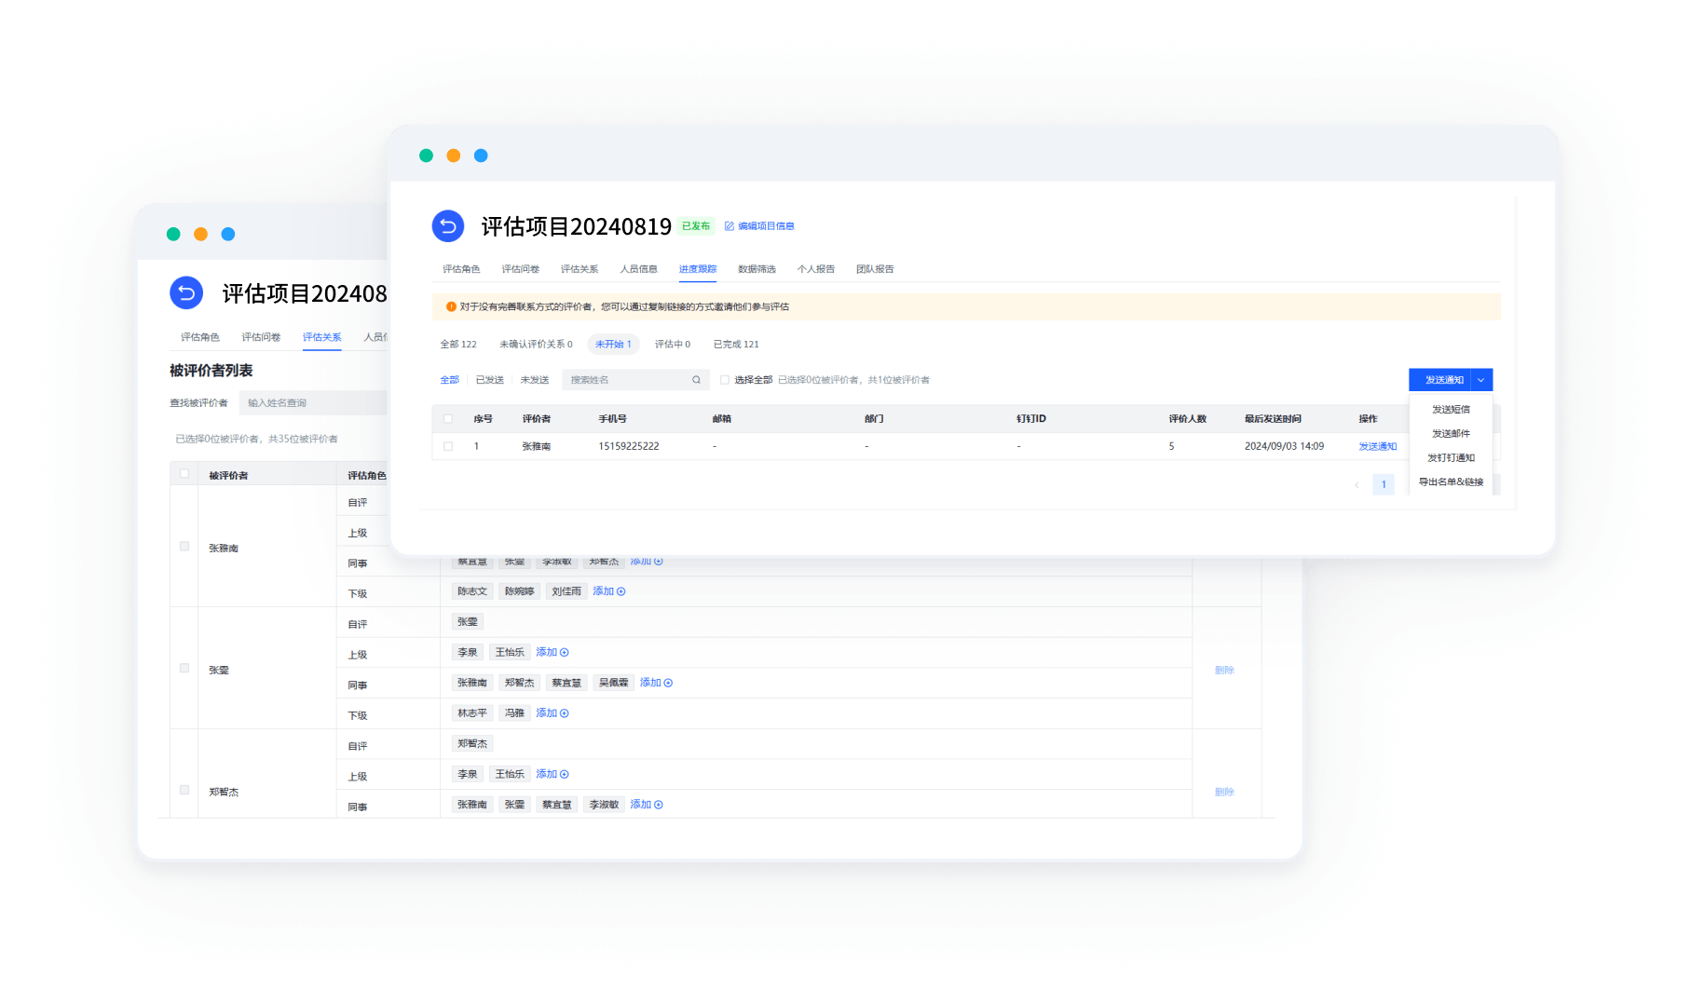1691x1004 pixels.
Task: Open 评估角色 tab in rear window
Action: click(x=200, y=337)
